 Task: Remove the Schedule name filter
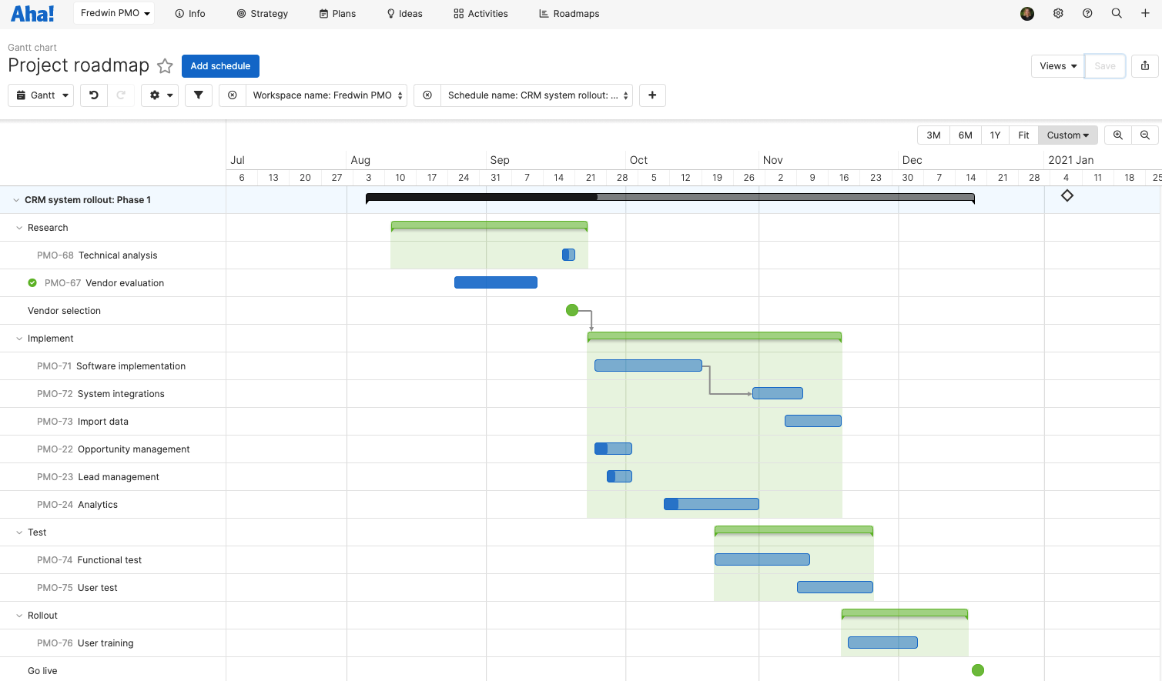pyautogui.click(x=427, y=95)
